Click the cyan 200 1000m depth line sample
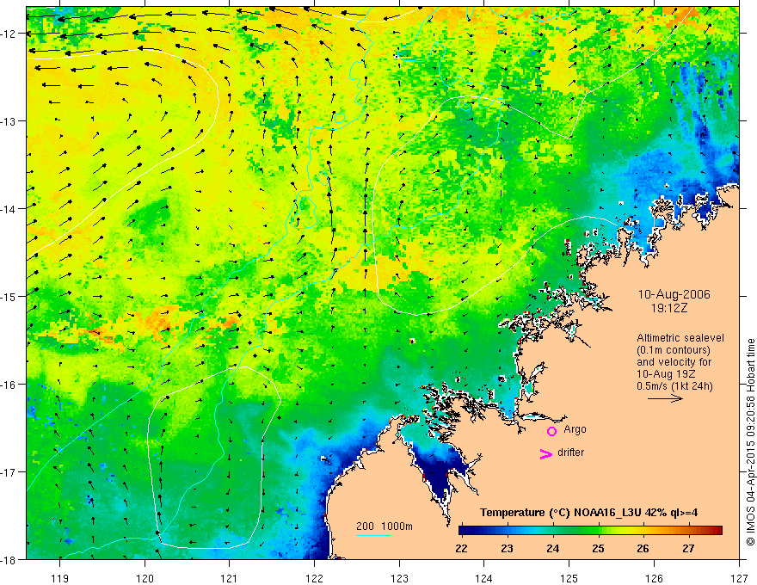This screenshot has width=757, height=585. coord(373,535)
